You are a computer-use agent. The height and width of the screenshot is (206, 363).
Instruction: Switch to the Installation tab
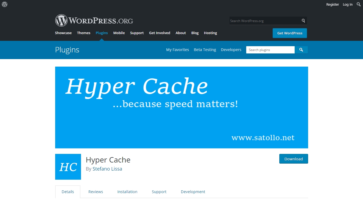(127, 192)
